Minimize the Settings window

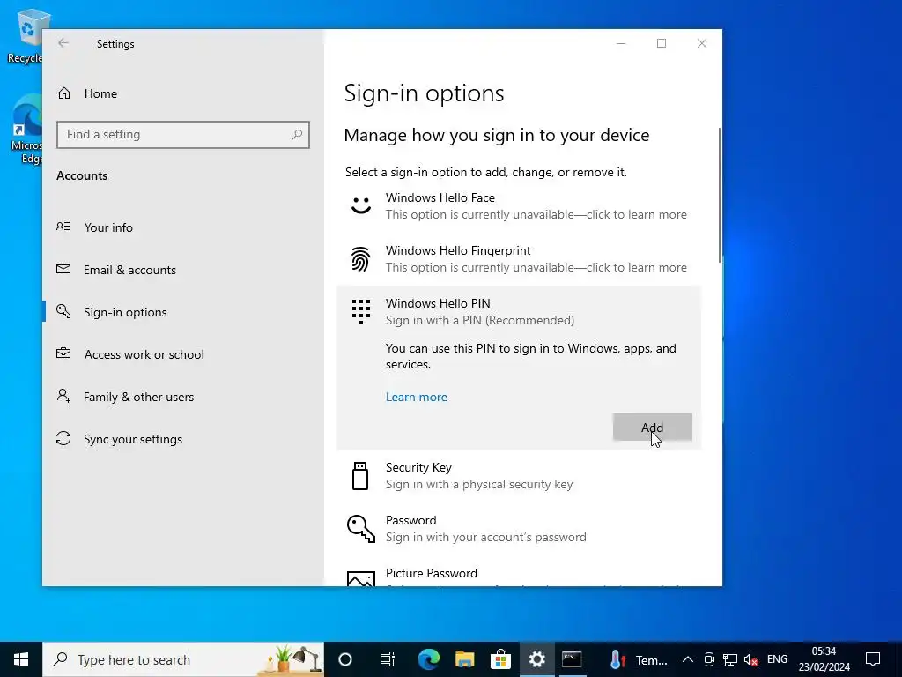(621, 43)
